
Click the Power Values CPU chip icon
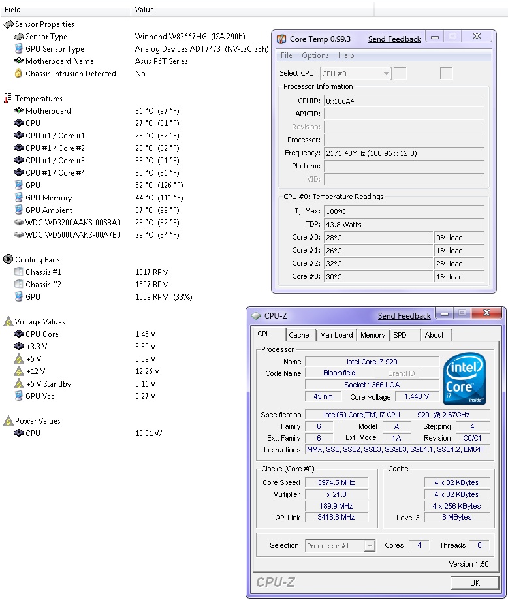click(x=19, y=433)
